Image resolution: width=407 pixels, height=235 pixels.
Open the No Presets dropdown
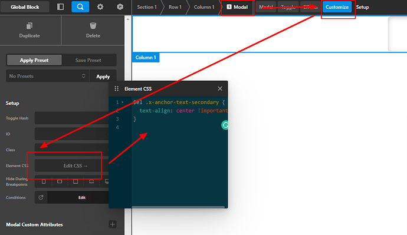point(48,76)
